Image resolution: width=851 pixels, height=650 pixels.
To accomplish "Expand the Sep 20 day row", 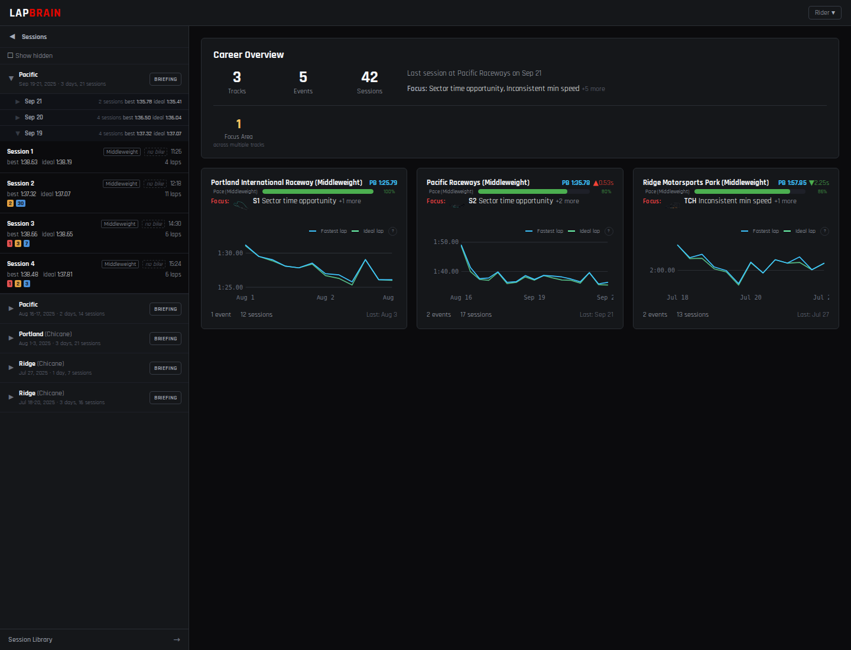I will [95, 118].
